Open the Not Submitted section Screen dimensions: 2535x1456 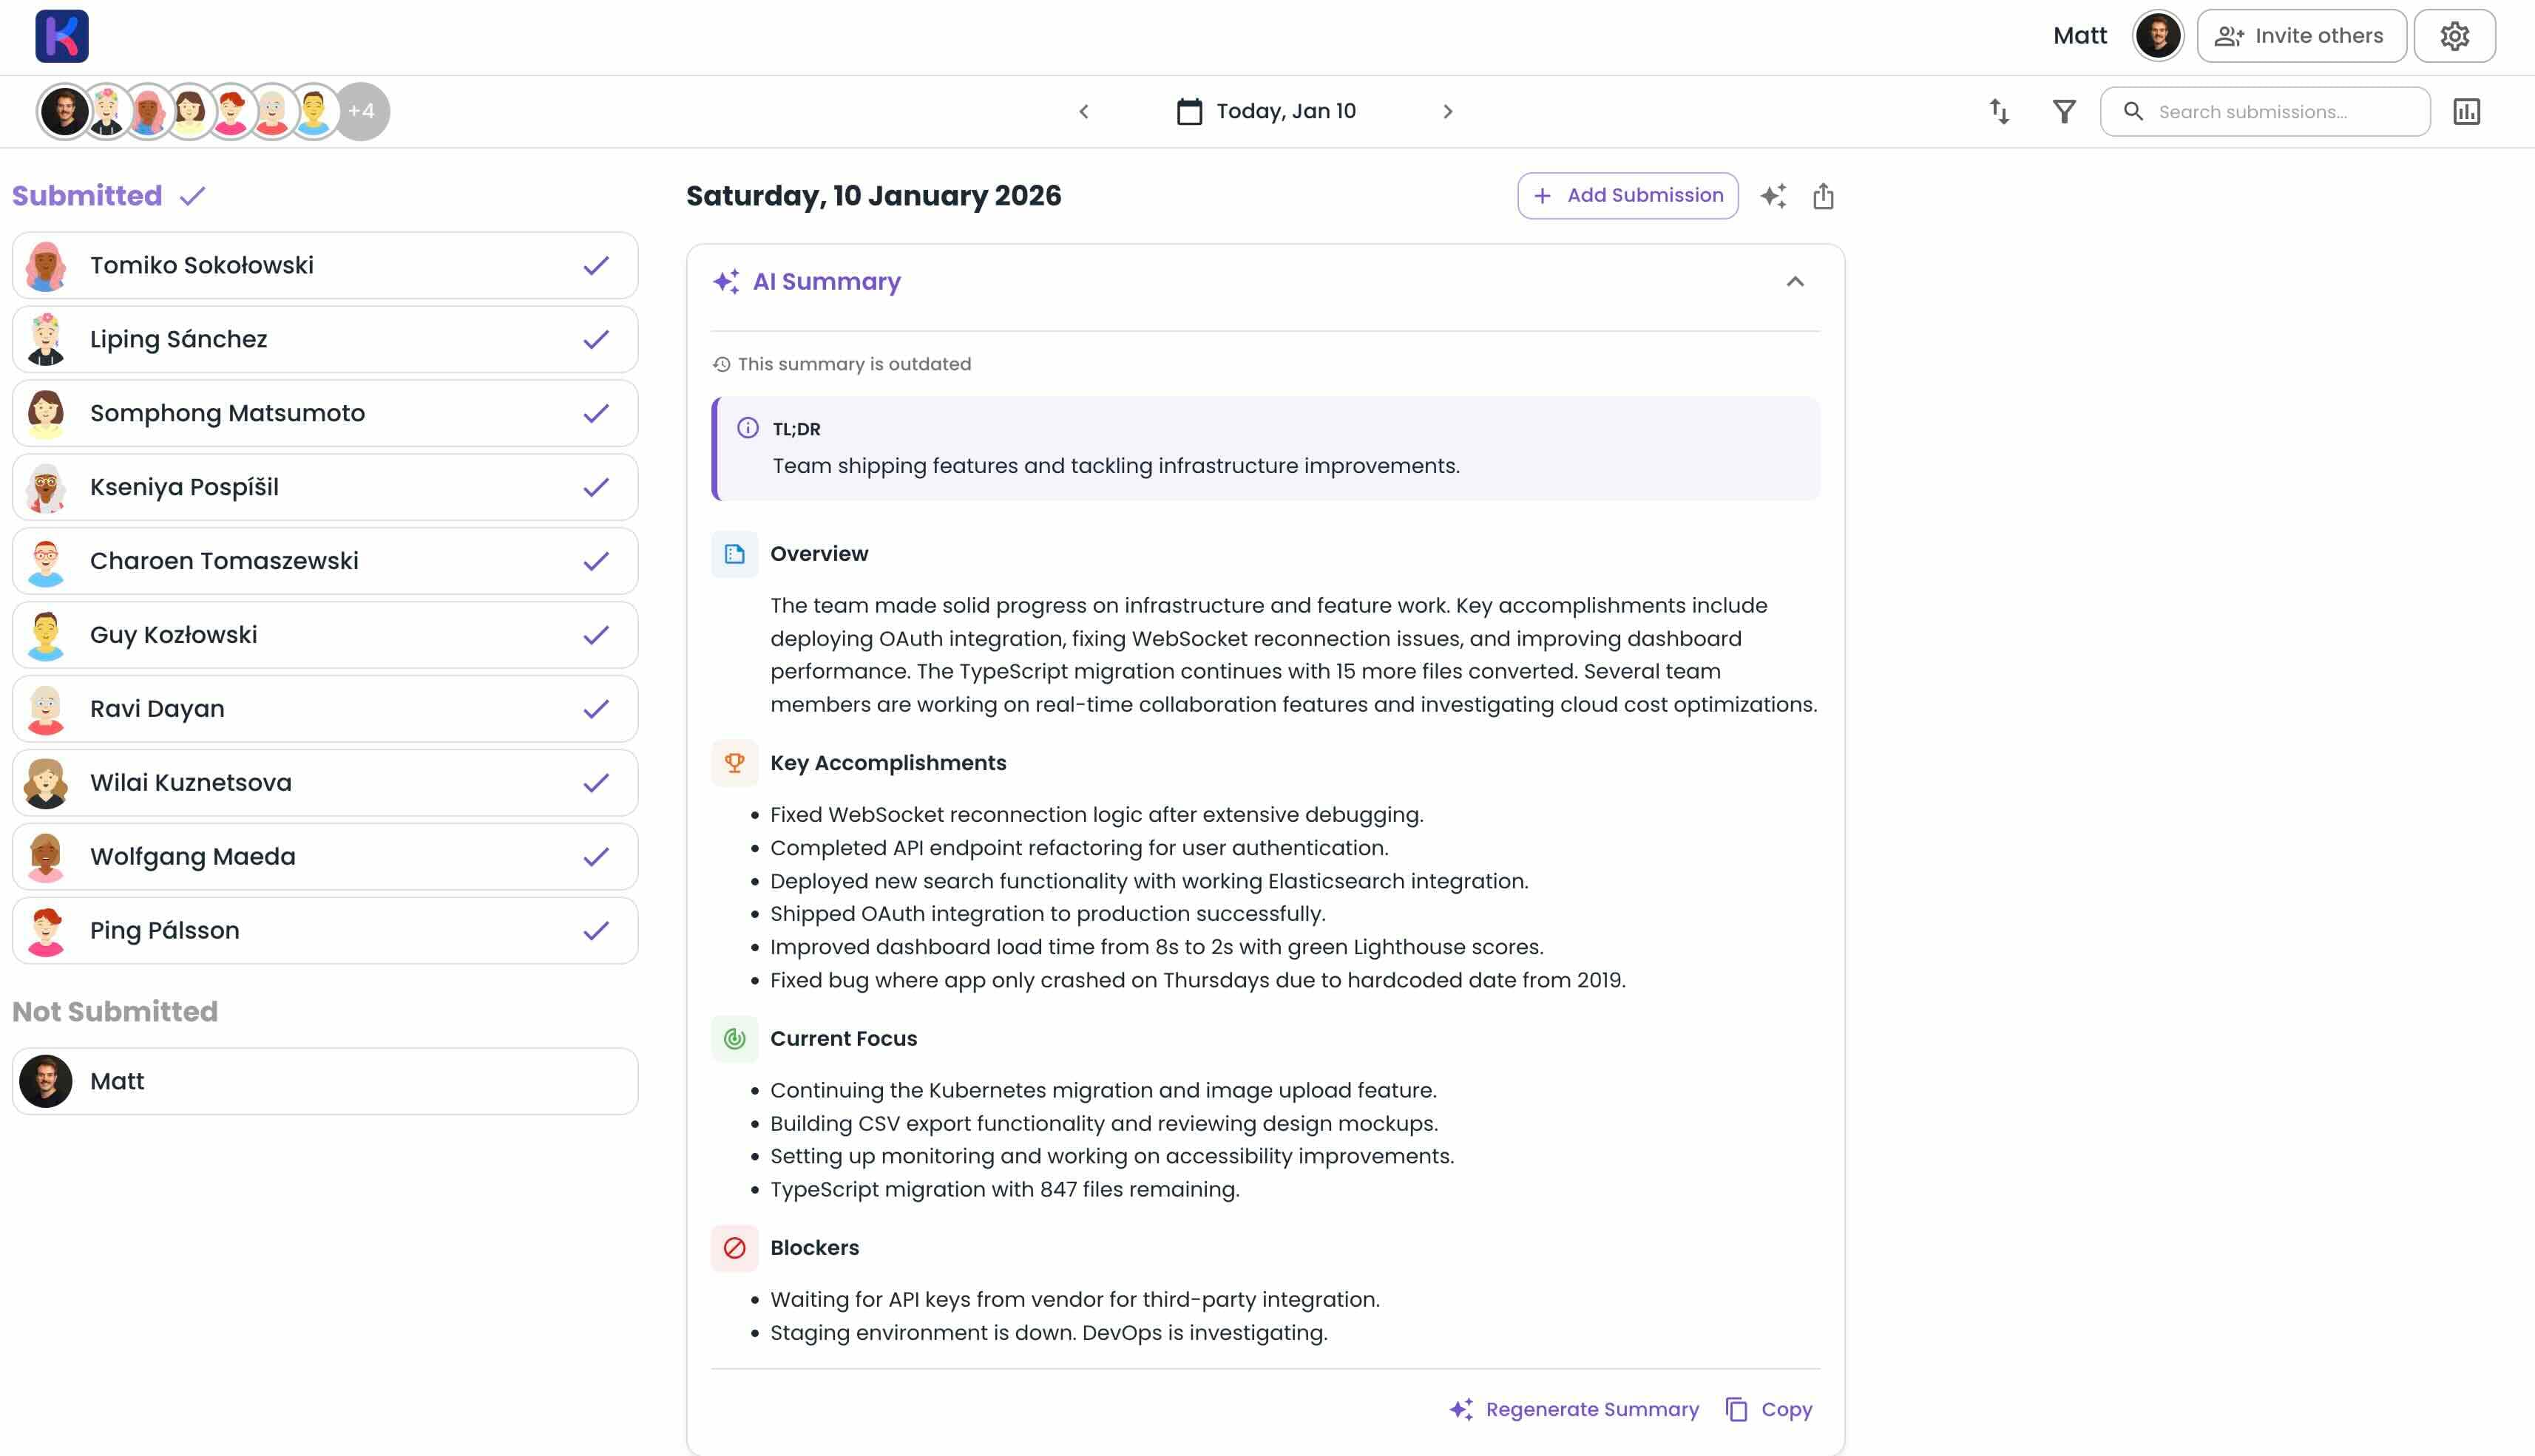pyautogui.click(x=114, y=1011)
